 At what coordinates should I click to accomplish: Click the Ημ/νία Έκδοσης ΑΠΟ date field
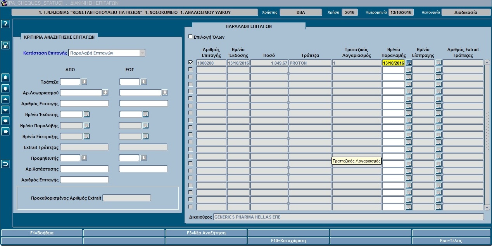click(71, 114)
